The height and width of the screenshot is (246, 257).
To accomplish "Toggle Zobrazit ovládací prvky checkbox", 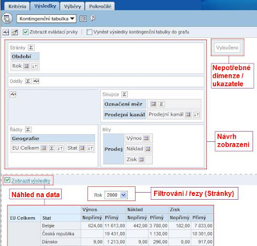I will coord(26,32).
